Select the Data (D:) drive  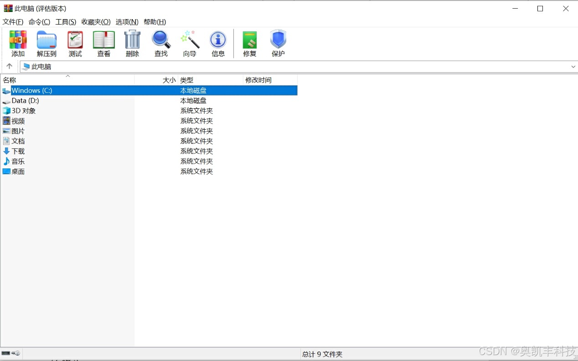pyautogui.click(x=25, y=101)
